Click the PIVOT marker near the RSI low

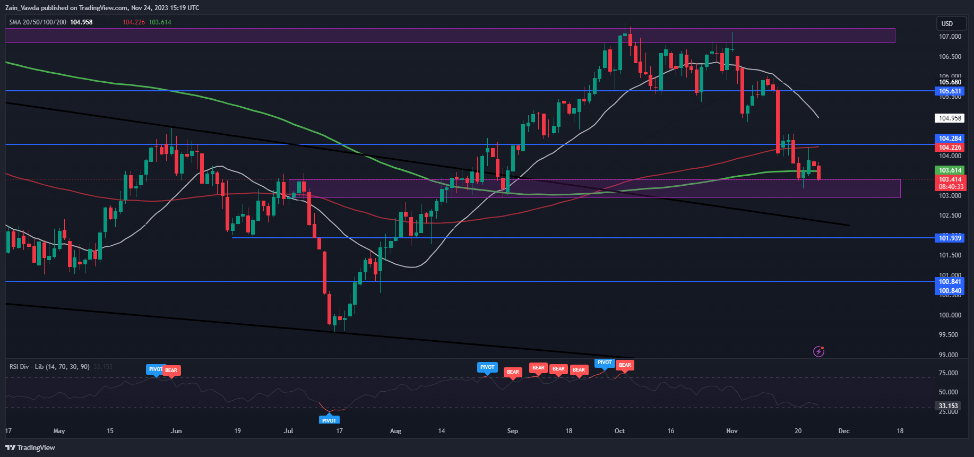(x=329, y=420)
